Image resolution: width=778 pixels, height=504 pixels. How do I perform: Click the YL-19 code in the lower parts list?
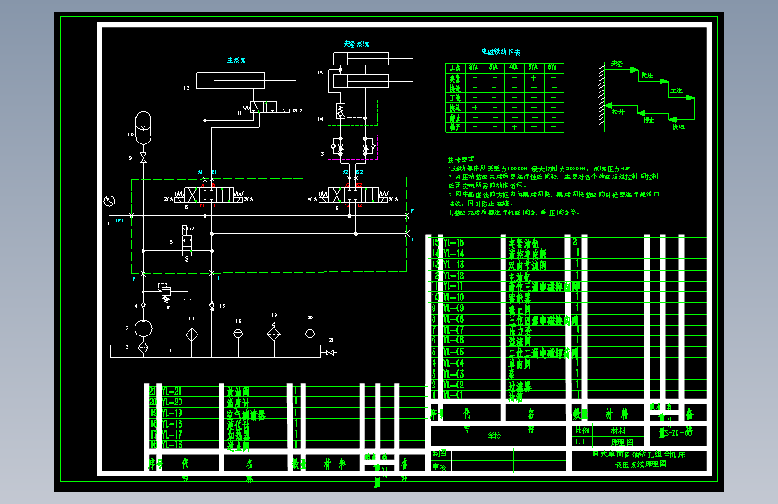point(172,413)
